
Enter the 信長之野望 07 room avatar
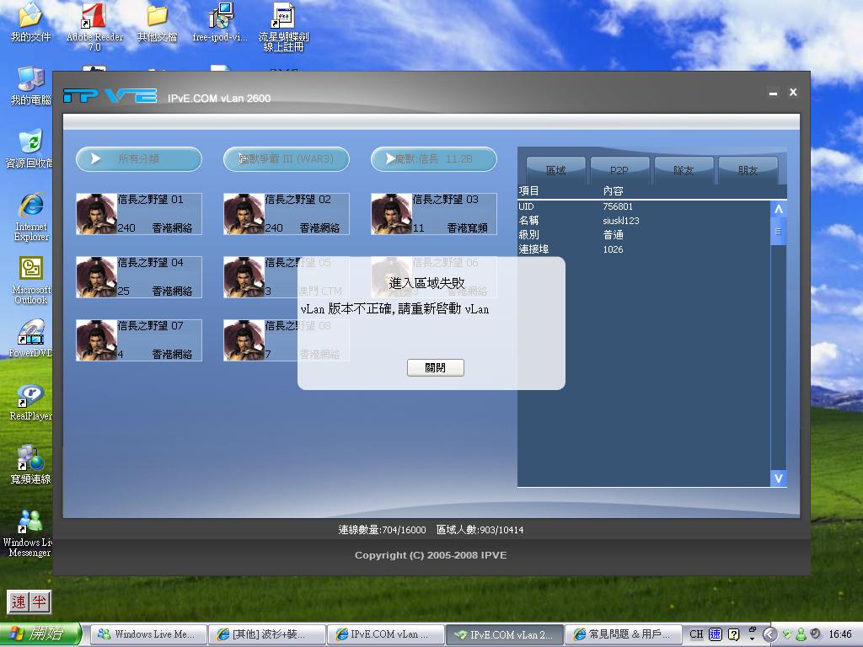click(x=96, y=340)
